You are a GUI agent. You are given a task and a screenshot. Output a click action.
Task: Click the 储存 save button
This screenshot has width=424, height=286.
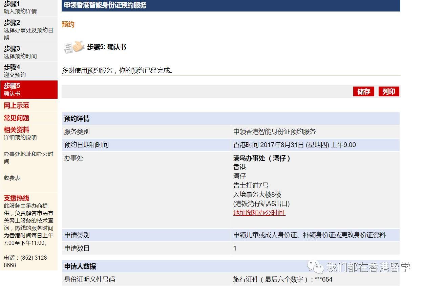pyautogui.click(x=363, y=92)
